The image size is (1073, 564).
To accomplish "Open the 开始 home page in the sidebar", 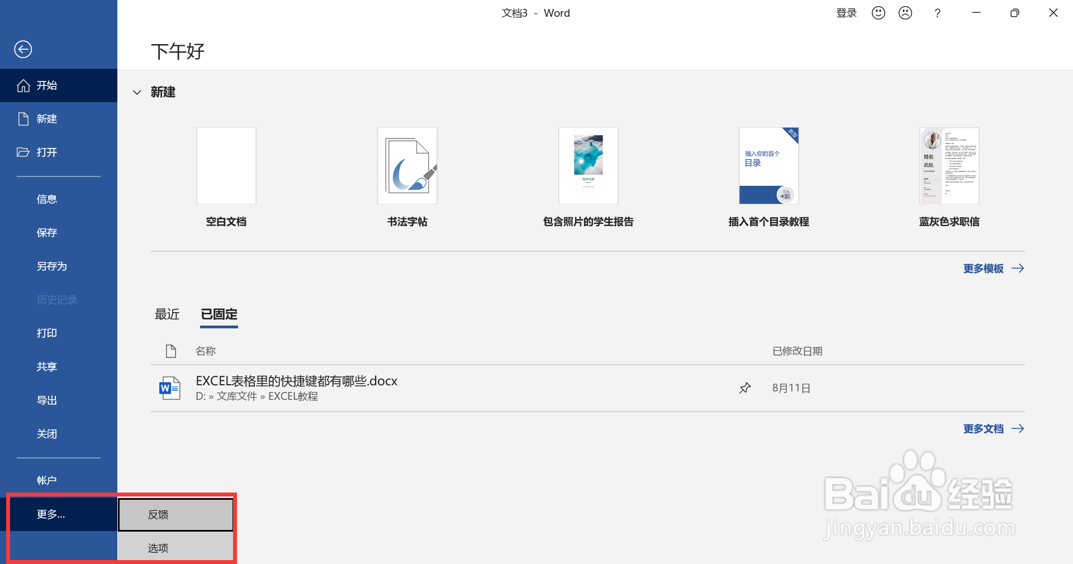I will [59, 85].
